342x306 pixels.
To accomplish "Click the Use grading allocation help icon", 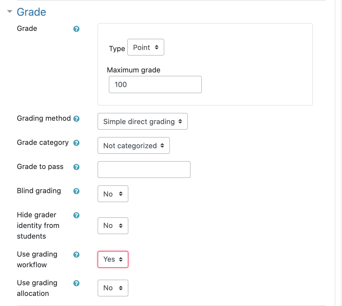I will (x=76, y=283).
